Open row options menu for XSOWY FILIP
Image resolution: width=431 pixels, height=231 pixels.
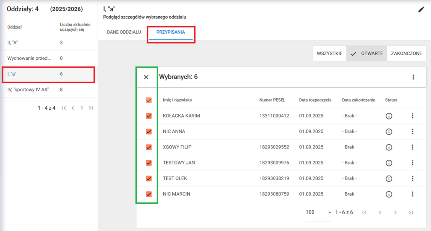(413, 147)
